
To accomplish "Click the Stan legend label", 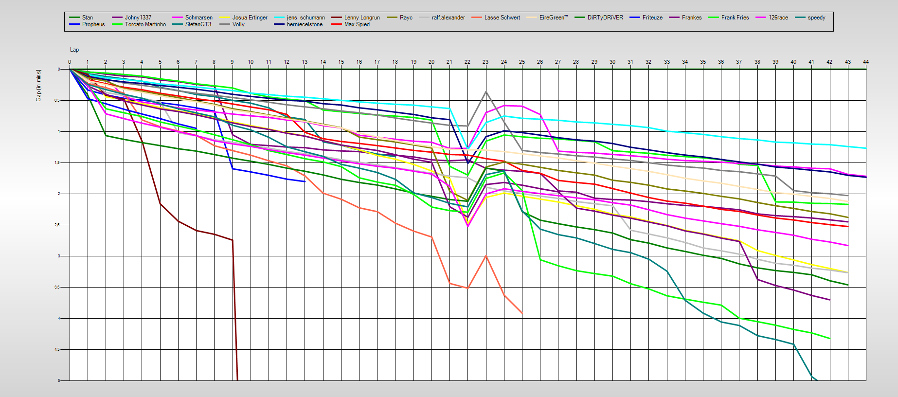I will coord(88,18).
